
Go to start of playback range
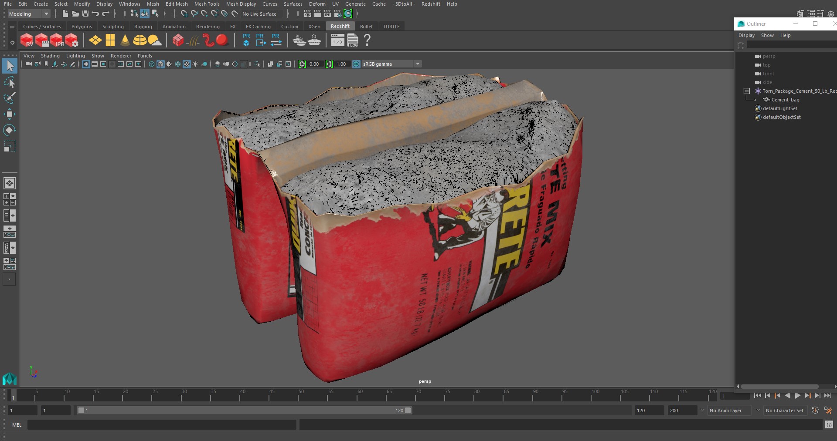757,395
